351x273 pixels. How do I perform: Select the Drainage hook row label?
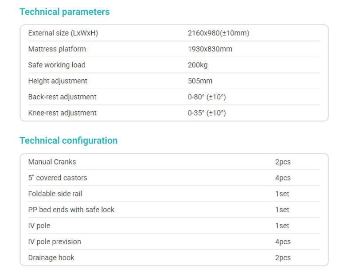tap(51, 257)
